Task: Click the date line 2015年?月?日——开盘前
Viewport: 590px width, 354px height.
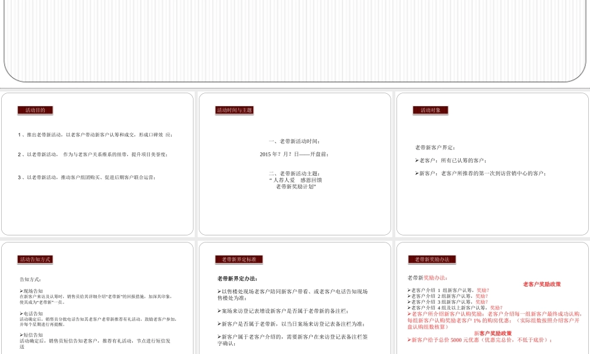Action: coord(294,154)
